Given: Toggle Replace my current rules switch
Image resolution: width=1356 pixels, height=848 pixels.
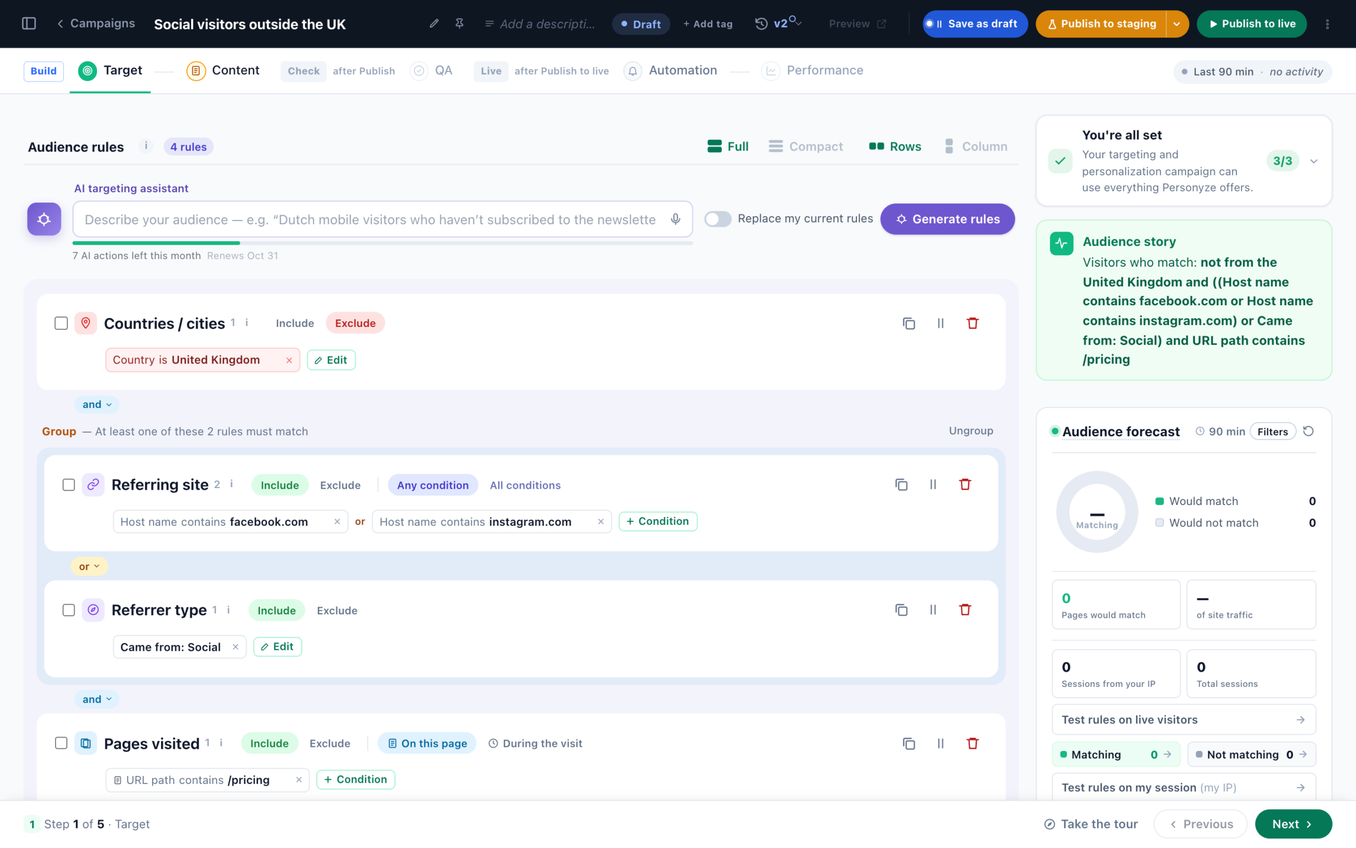Looking at the screenshot, I should point(718,219).
